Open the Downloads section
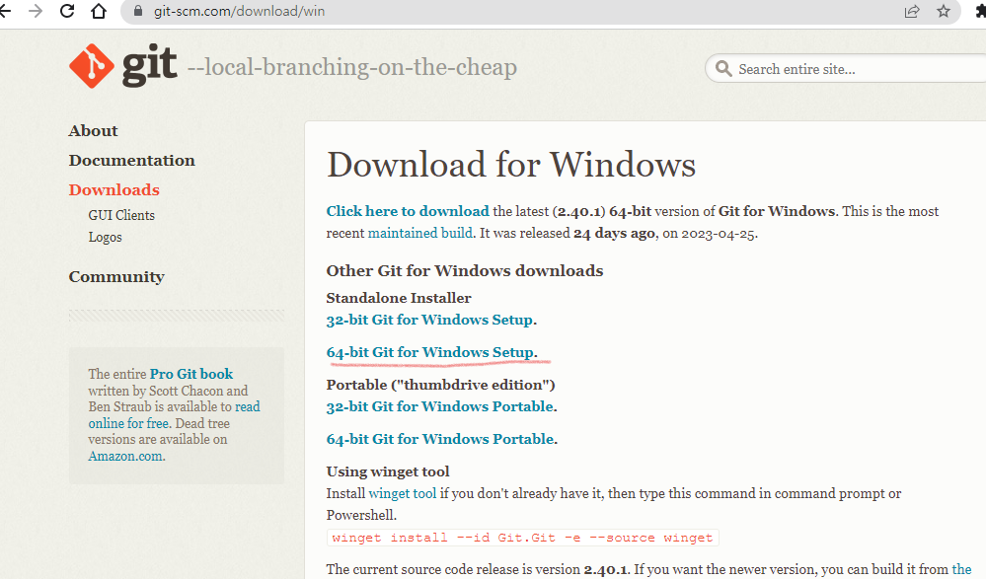 pos(114,189)
